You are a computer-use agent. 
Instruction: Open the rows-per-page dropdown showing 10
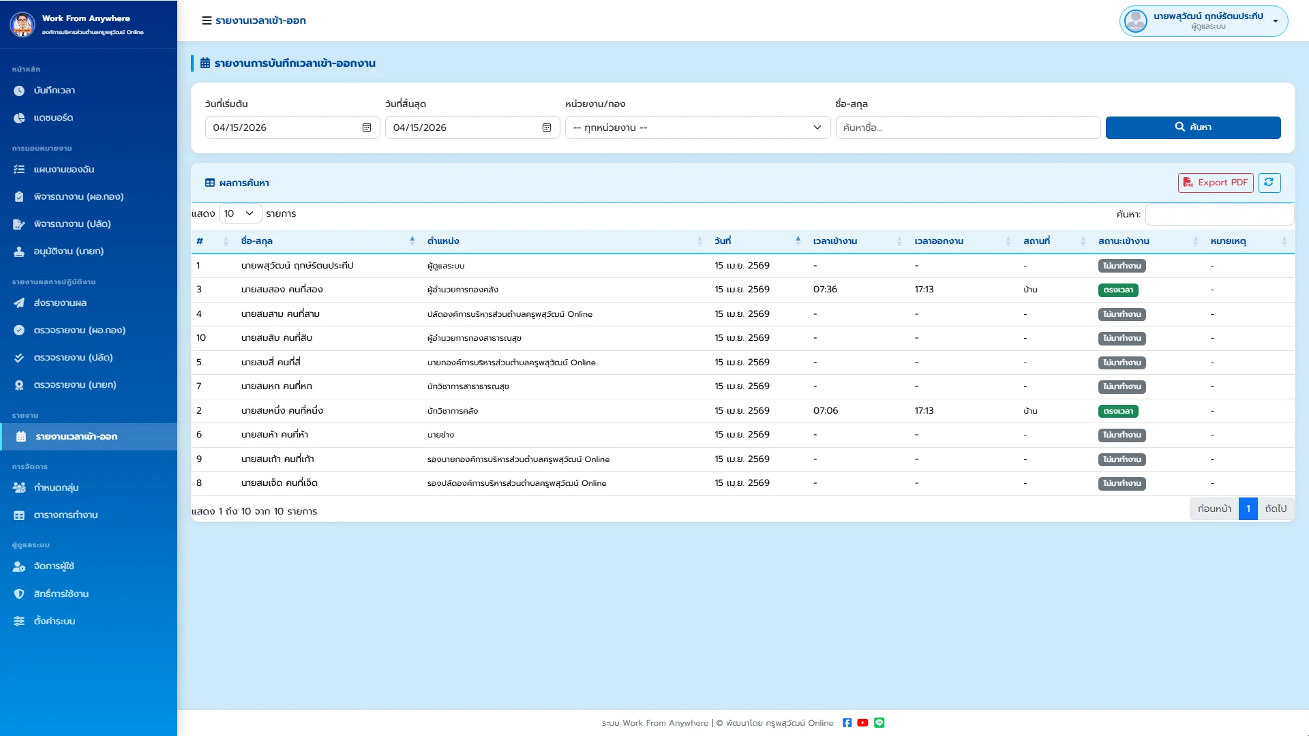click(240, 214)
